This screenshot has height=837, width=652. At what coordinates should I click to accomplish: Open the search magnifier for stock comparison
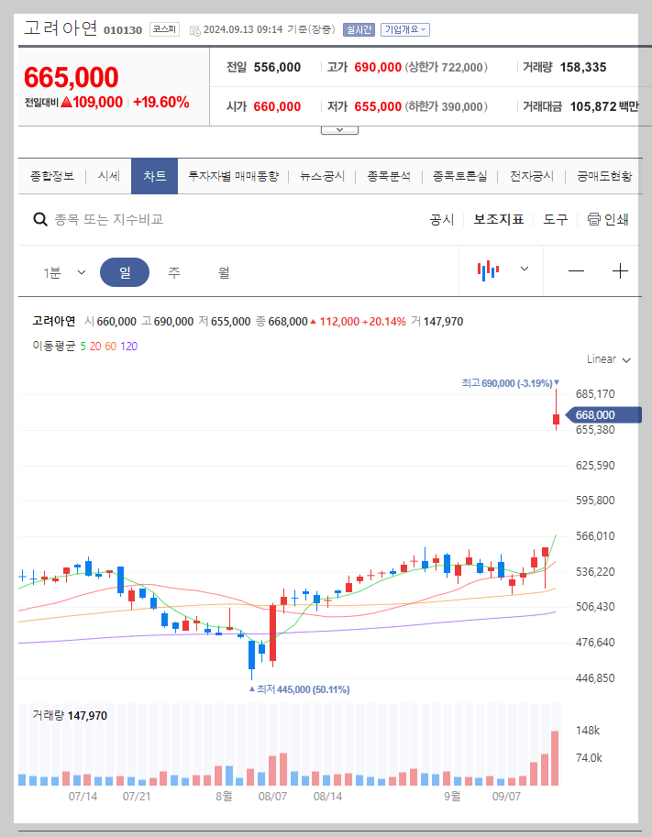click(40, 220)
